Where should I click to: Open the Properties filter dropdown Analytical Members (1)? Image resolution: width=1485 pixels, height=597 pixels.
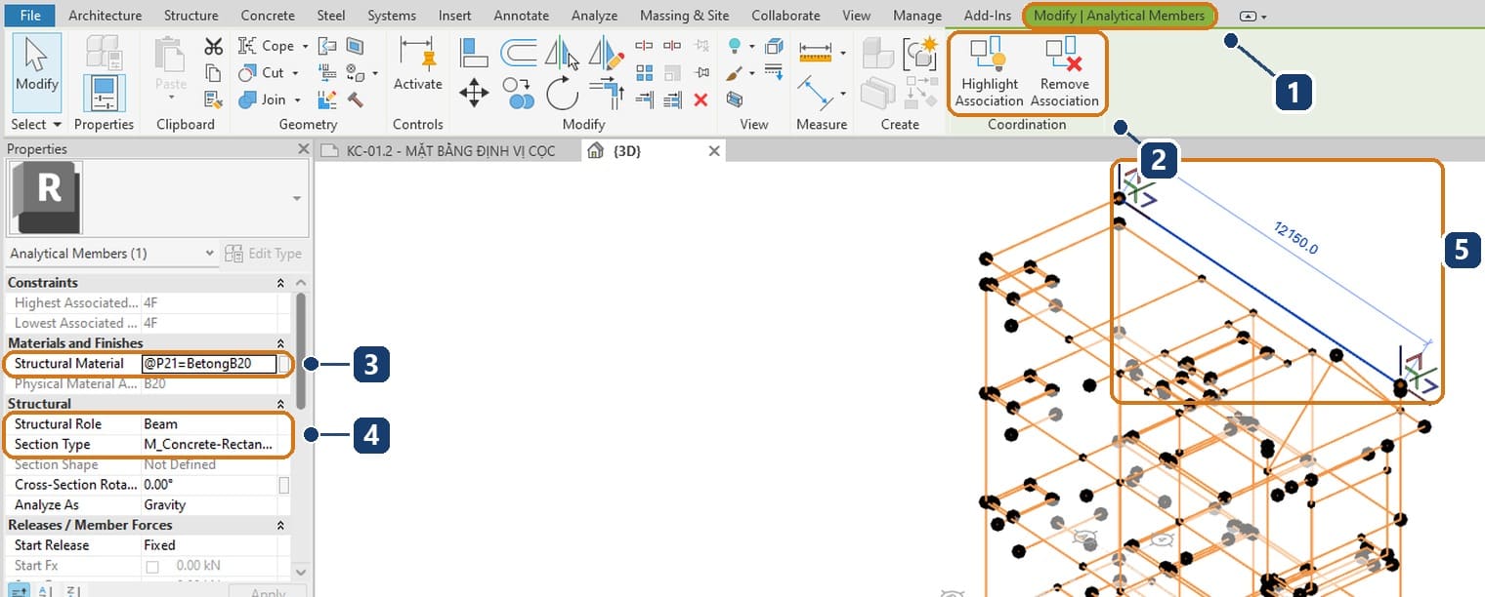111,253
